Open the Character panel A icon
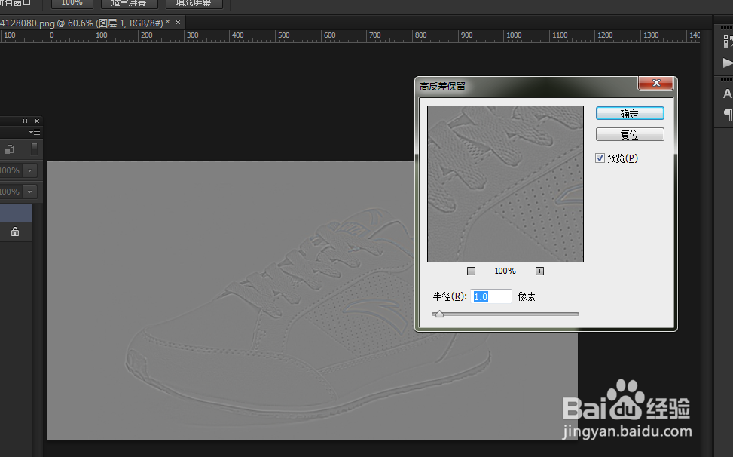Screen dimensions: 733x457 [x=728, y=94]
